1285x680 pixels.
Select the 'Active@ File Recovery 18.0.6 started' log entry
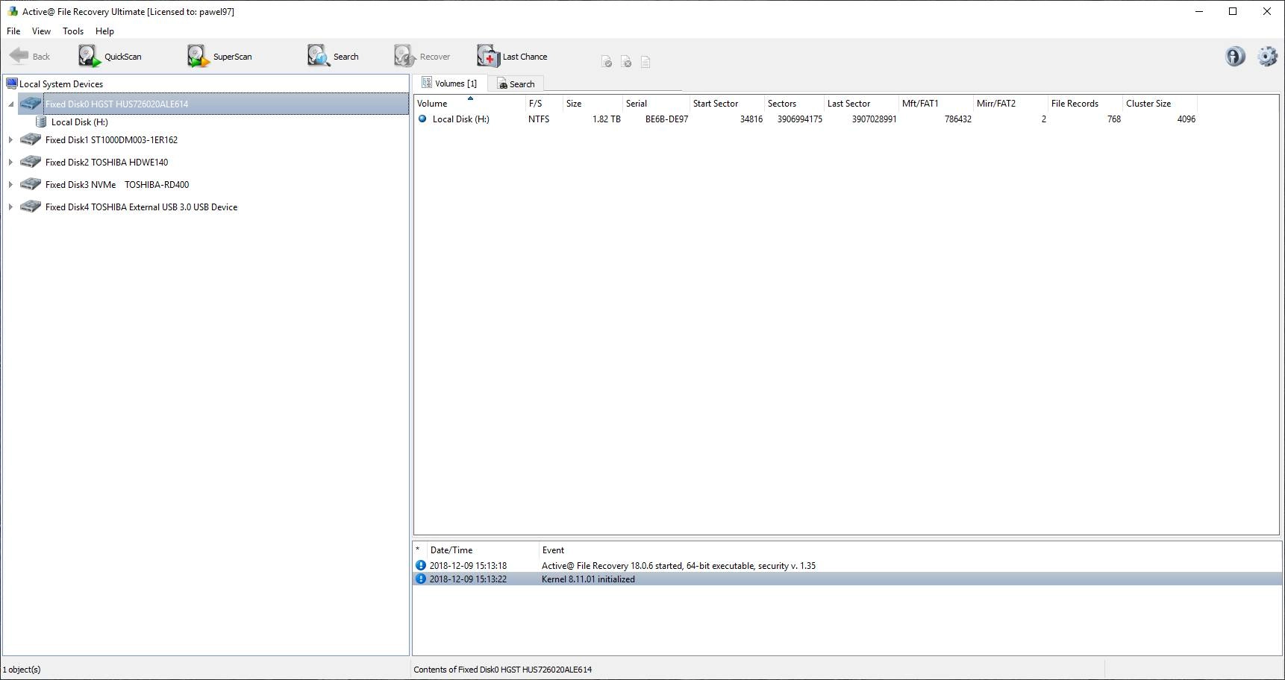pos(847,566)
